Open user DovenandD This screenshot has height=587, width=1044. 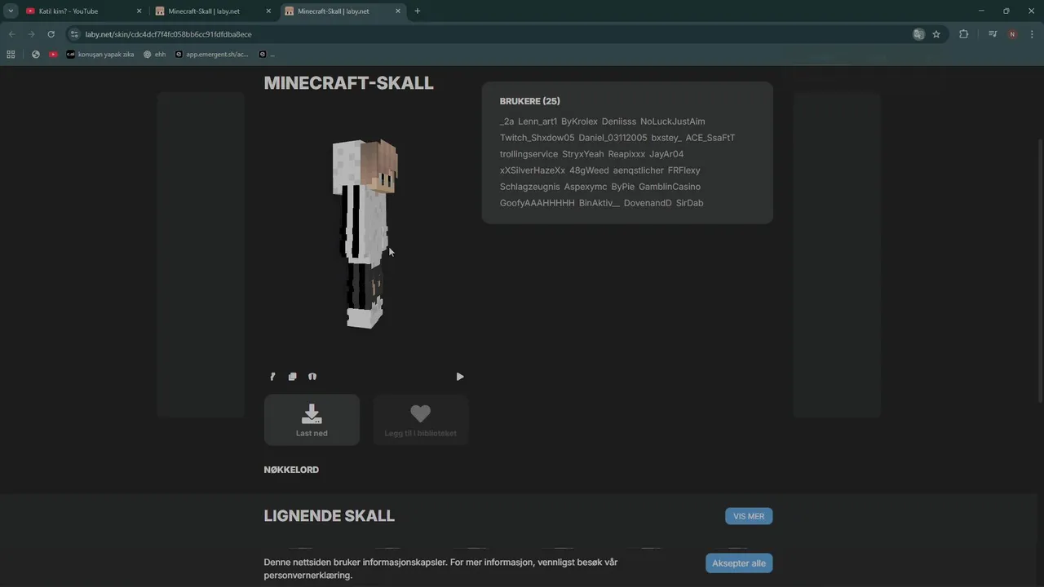coord(648,203)
